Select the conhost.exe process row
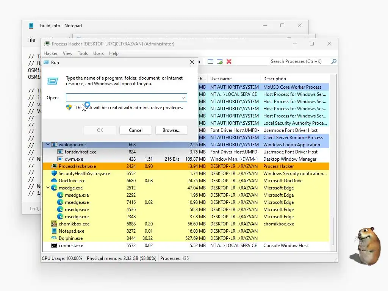Image resolution: width=388 pixels, height=291 pixels. tap(186, 246)
